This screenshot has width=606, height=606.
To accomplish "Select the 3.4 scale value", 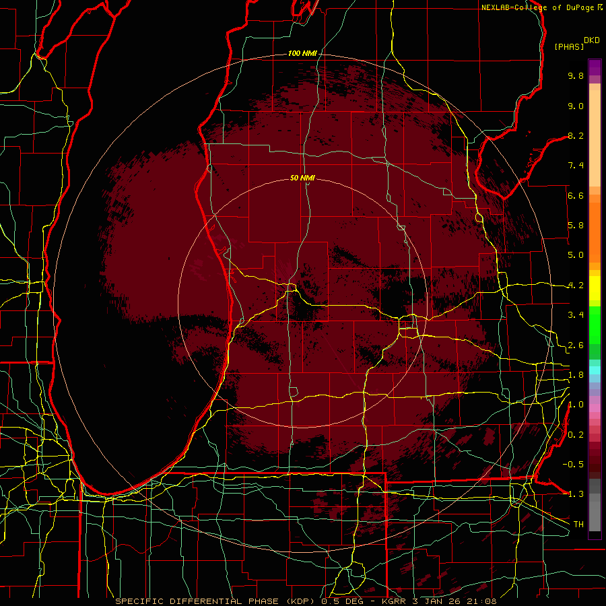I will (x=576, y=315).
